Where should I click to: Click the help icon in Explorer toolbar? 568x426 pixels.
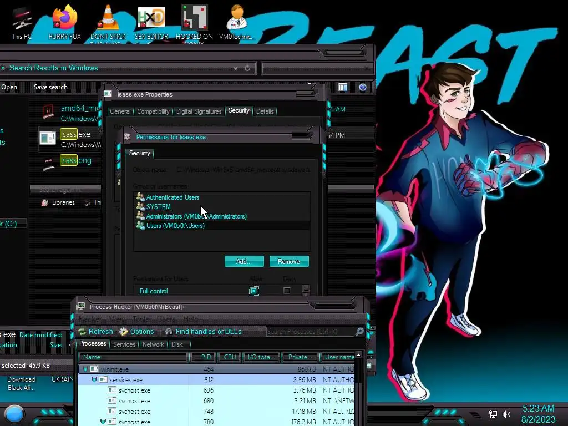point(363,87)
